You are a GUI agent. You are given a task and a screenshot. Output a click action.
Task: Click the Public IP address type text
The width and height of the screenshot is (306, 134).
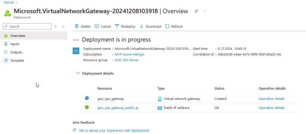[x=177, y=108]
